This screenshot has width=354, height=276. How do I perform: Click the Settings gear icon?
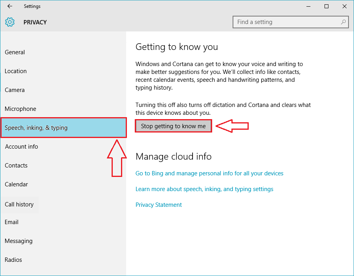coord(9,22)
